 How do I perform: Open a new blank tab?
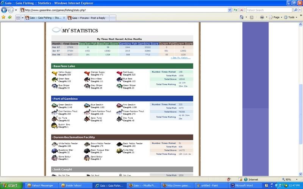click(112, 18)
